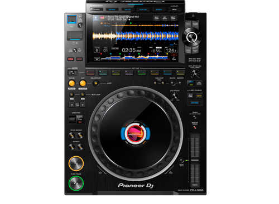Viewport: 279px width, 204px height.
Task: Set loop in with IN/CUE button
Action: click(72, 83)
